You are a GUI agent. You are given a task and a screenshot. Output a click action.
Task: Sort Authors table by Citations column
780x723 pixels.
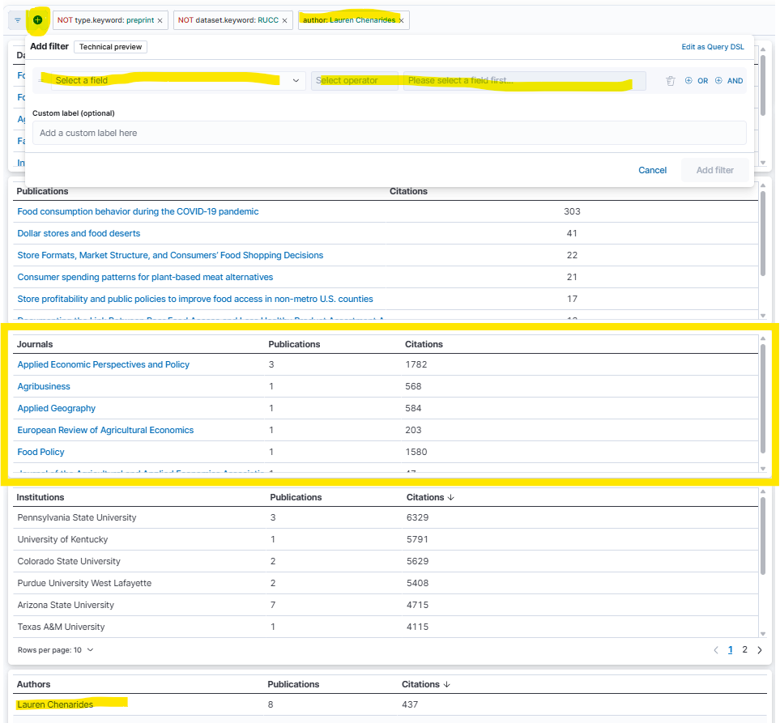(x=424, y=684)
